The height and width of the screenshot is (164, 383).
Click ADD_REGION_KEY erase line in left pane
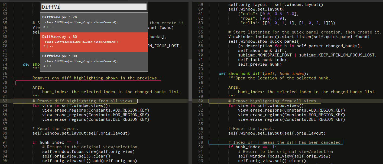(96, 110)
